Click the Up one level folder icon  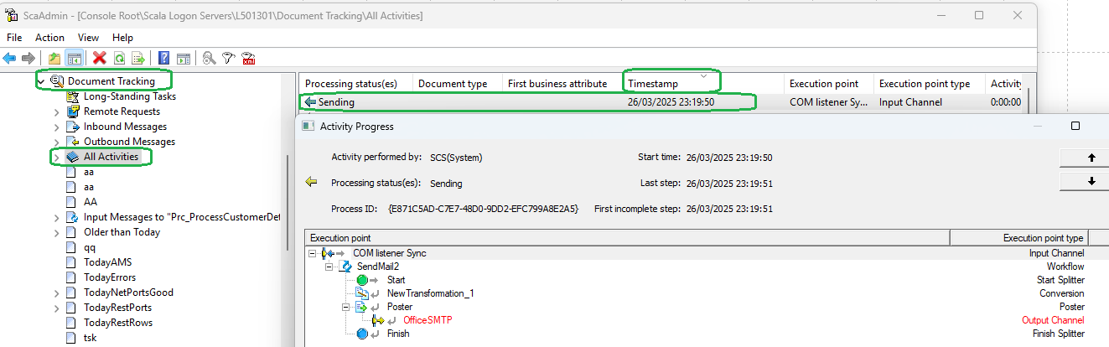[54, 58]
